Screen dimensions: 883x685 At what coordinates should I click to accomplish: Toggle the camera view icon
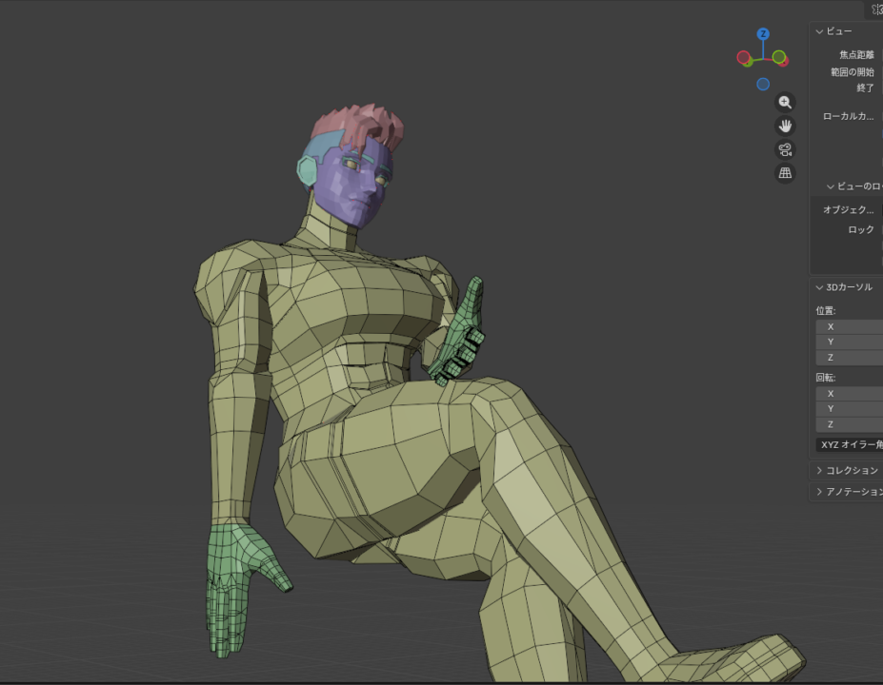point(785,149)
